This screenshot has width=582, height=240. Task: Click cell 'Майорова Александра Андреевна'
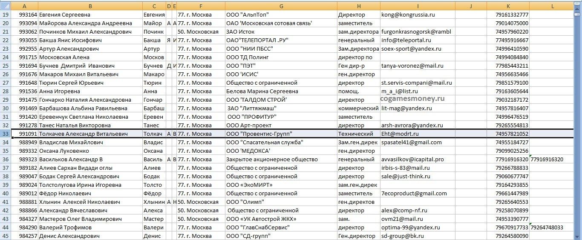[90, 23]
